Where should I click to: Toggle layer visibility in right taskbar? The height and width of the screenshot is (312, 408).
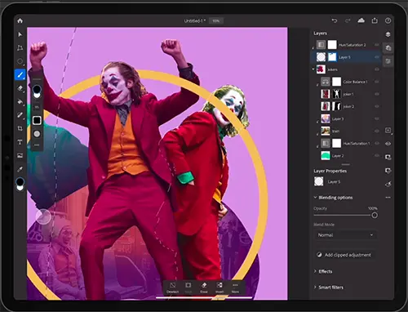[388, 144]
